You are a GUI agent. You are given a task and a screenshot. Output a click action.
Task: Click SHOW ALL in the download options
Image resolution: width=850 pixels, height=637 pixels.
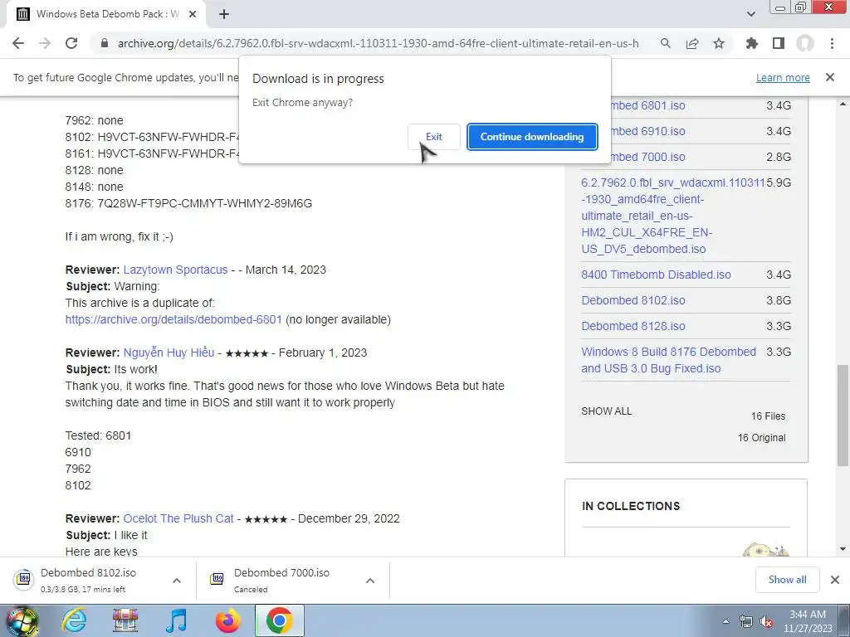606,411
